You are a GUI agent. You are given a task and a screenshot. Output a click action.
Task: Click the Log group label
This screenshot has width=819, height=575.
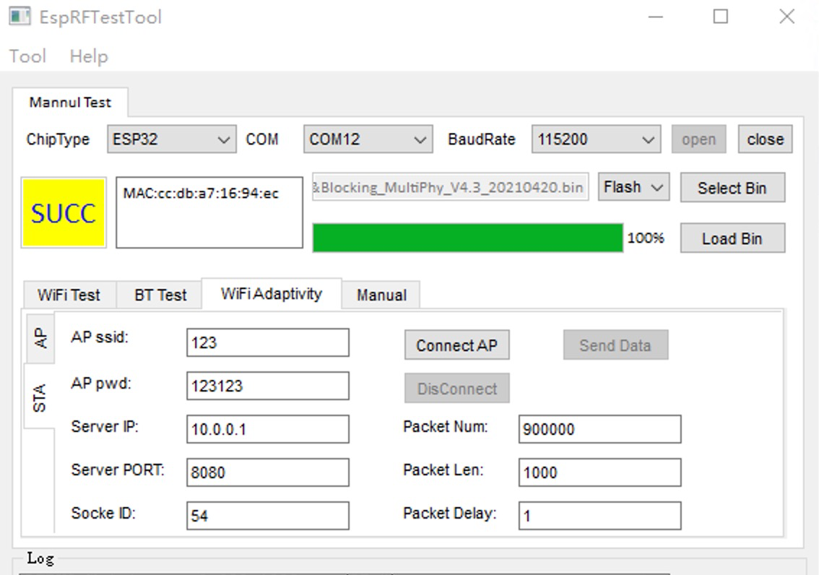[x=40, y=558]
